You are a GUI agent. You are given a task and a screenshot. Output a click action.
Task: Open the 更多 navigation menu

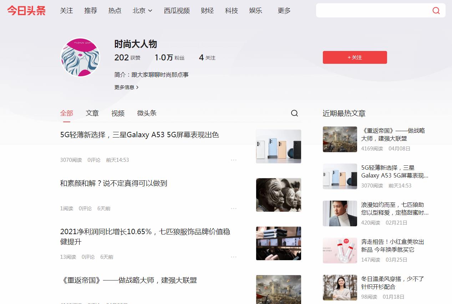(284, 11)
